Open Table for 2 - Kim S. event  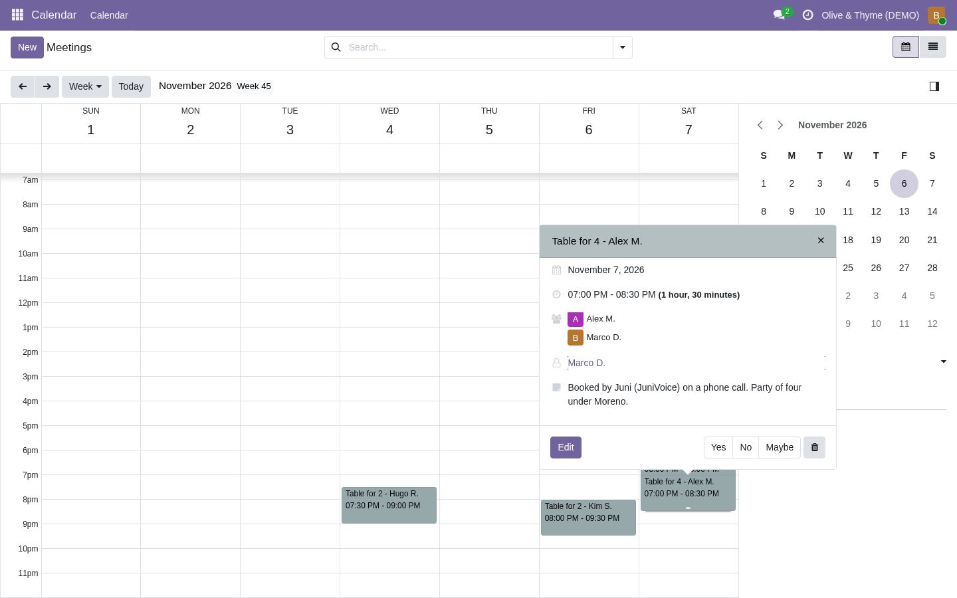588,518
